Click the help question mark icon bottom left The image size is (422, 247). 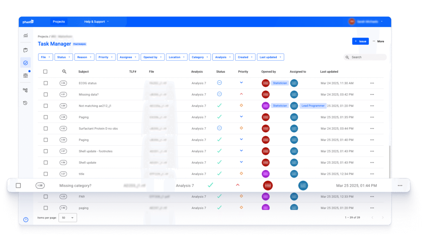coord(26,220)
